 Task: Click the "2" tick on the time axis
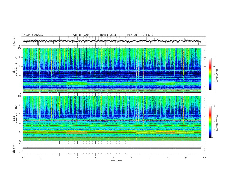coord(59,158)
